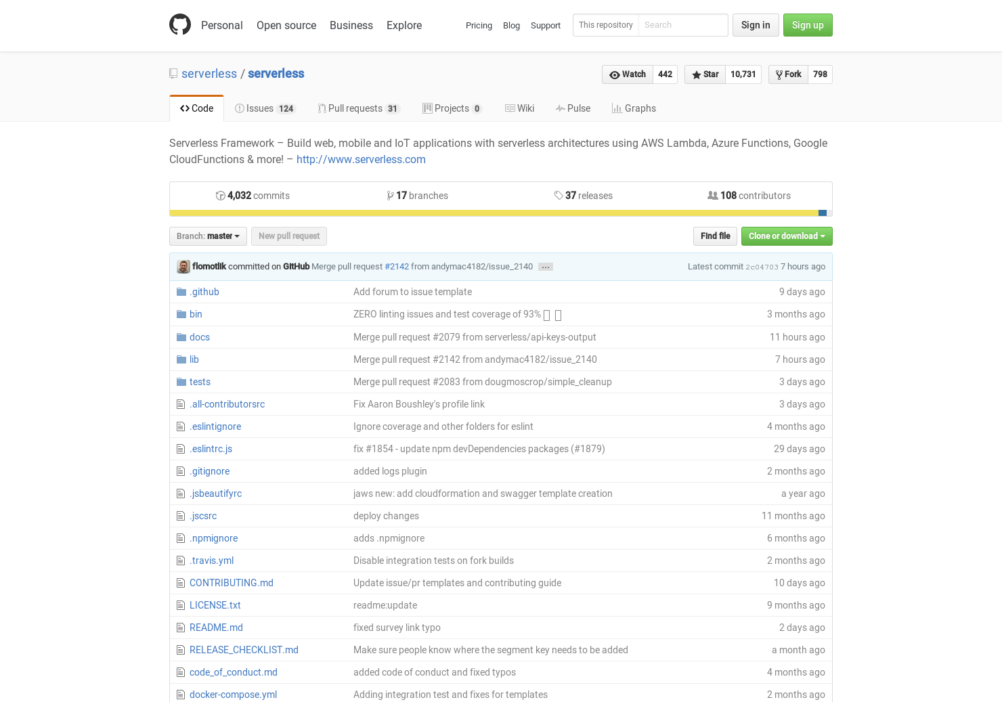1002x702 pixels.
Task: Click file icon next to RELEASE_CHECKLIST.md
Action: click(x=181, y=650)
